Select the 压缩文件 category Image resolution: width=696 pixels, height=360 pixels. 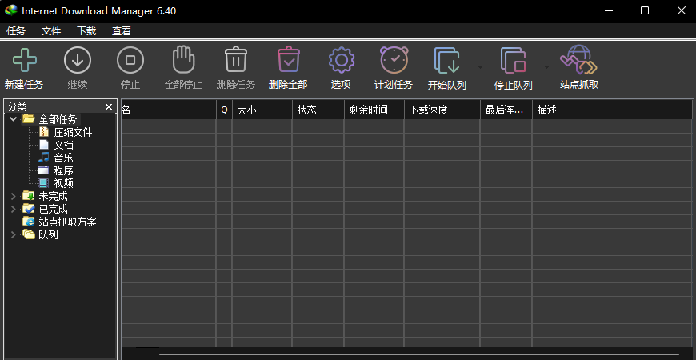(x=66, y=132)
